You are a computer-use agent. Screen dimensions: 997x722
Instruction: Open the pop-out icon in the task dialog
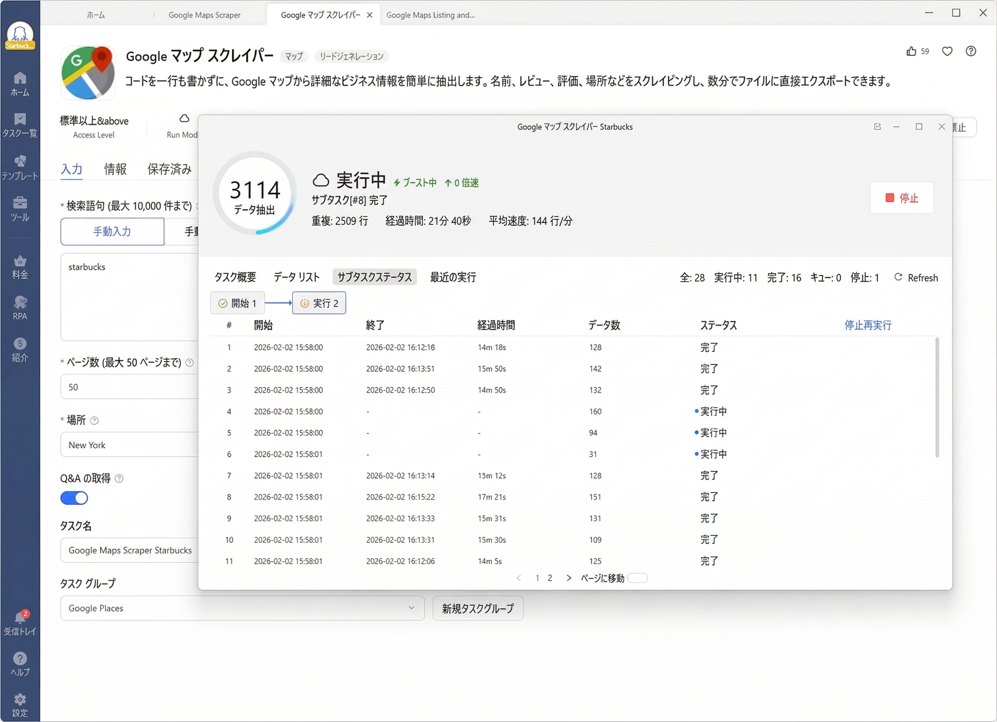tap(878, 127)
